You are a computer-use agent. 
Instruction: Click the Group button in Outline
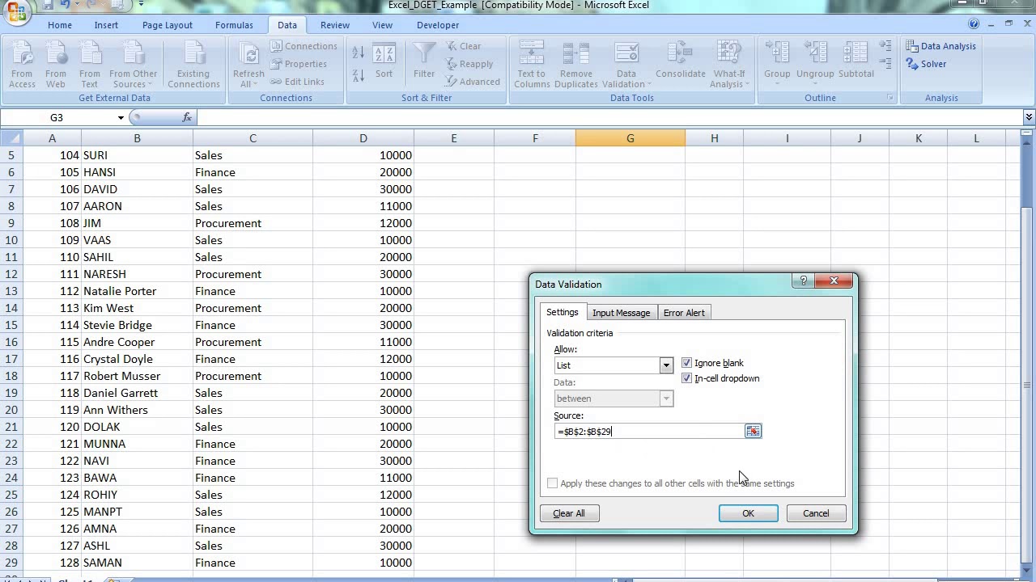[777, 63]
